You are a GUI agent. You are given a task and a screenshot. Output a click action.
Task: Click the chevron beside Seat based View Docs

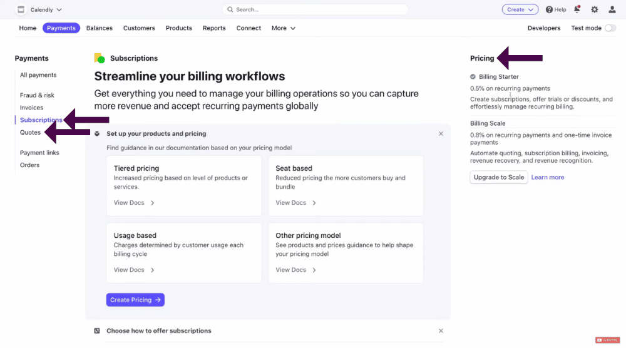pyautogui.click(x=314, y=203)
